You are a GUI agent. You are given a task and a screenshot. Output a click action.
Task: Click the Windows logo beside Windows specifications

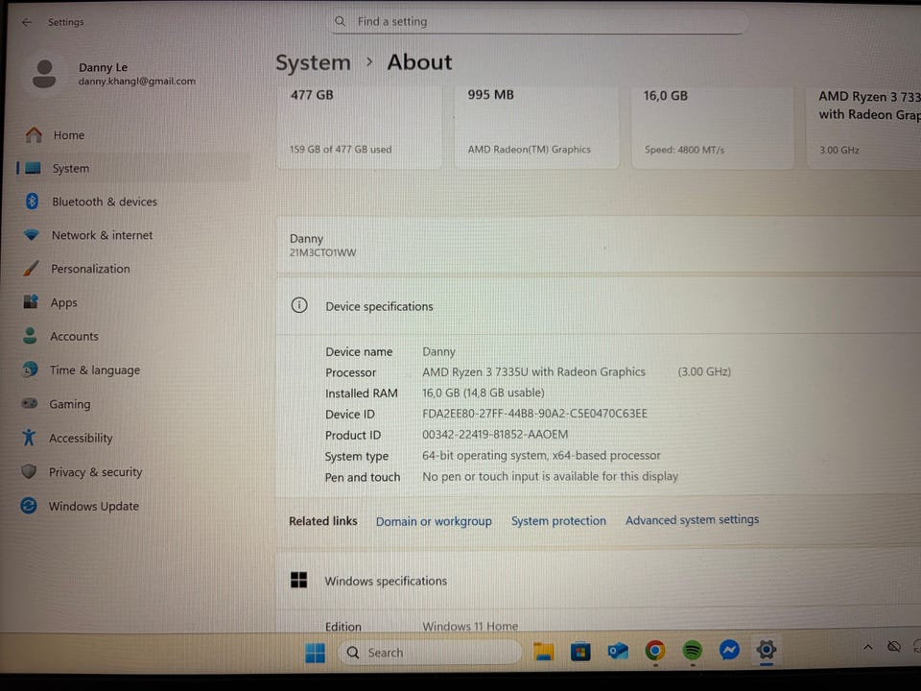pyautogui.click(x=299, y=580)
